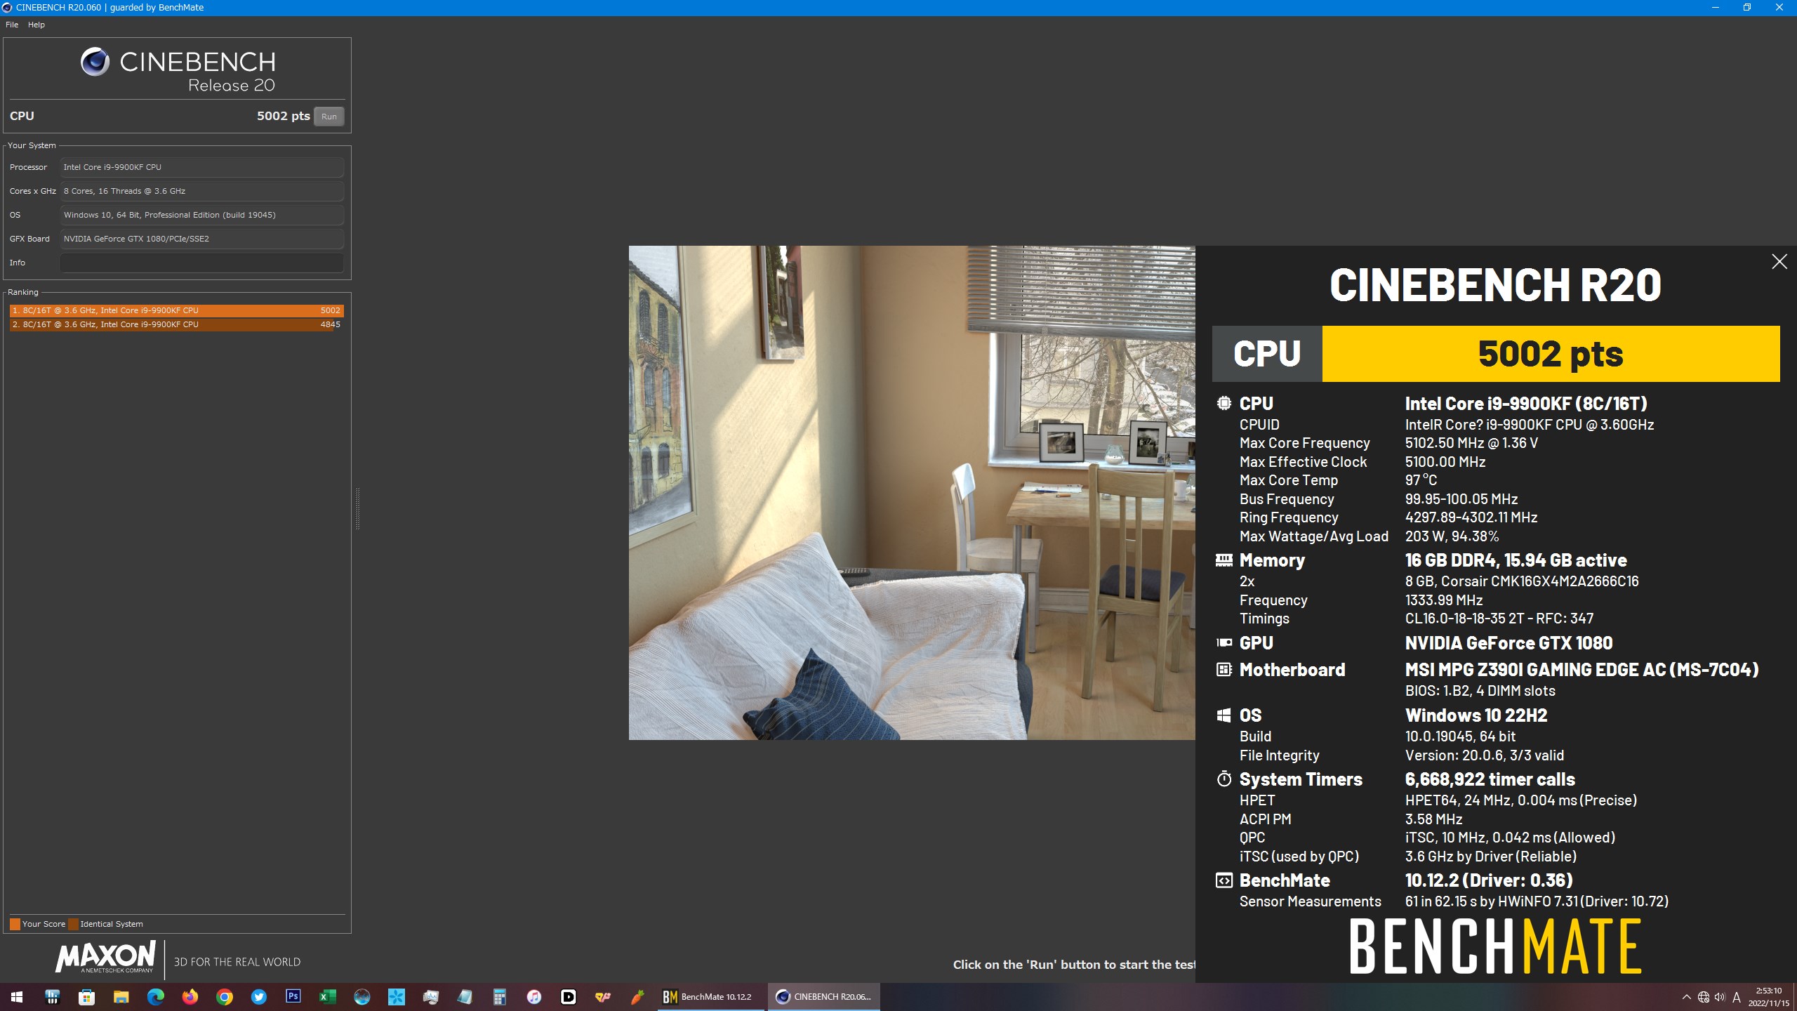The image size is (1797, 1011).
Task: Switch to BenchMate 10.12.2 taskbar window
Action: [710, 997]
